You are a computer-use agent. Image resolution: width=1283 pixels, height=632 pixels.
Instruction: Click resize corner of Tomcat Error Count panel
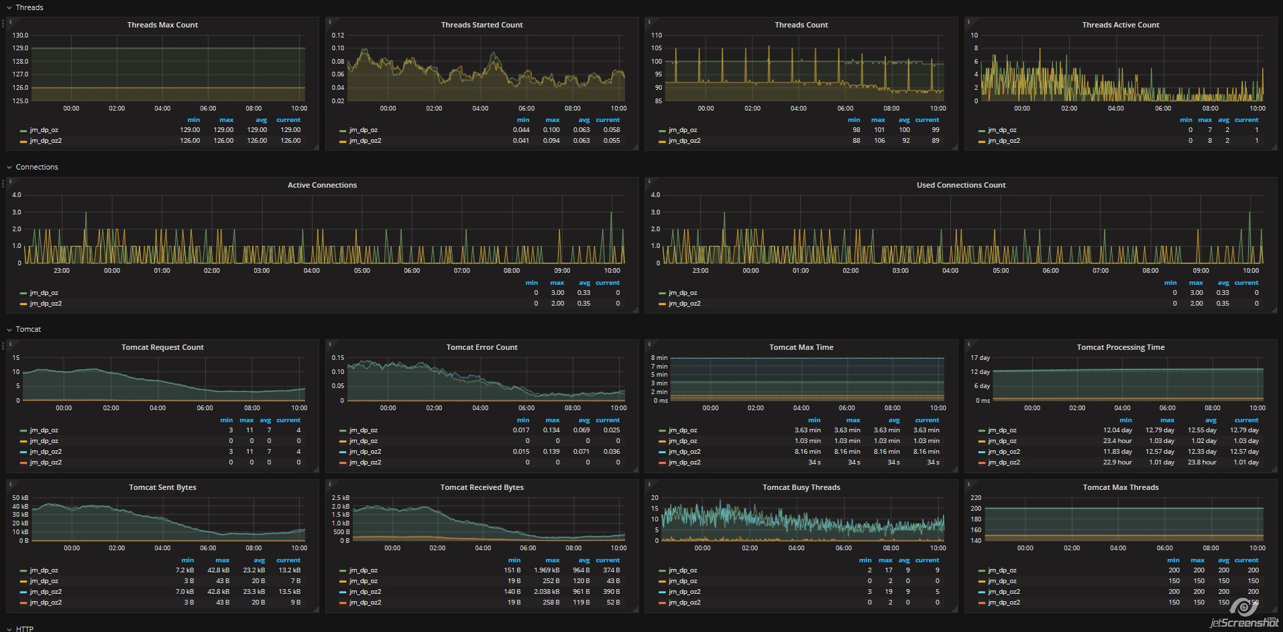click(636, 469)
